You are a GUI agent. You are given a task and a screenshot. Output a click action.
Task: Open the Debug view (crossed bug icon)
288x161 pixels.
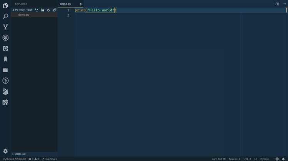5,38
